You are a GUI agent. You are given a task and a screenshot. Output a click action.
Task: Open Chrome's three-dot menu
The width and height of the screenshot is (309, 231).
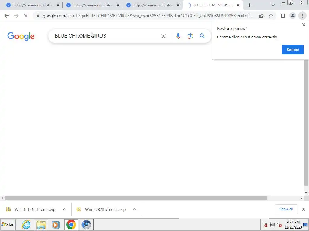(302, 16)
